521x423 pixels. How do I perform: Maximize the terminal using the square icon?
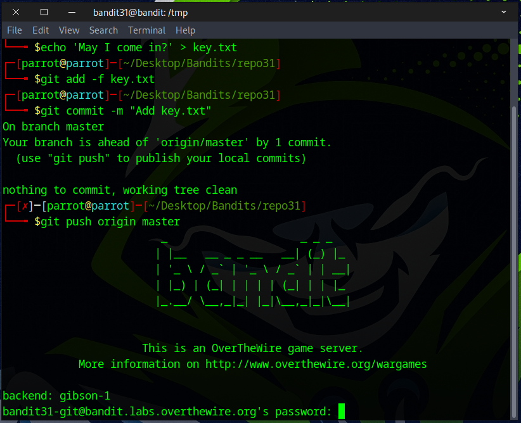[x=44, y=12]
